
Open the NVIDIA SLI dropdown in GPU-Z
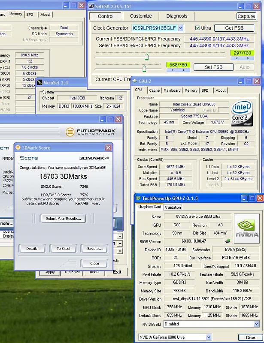(256, 324)
